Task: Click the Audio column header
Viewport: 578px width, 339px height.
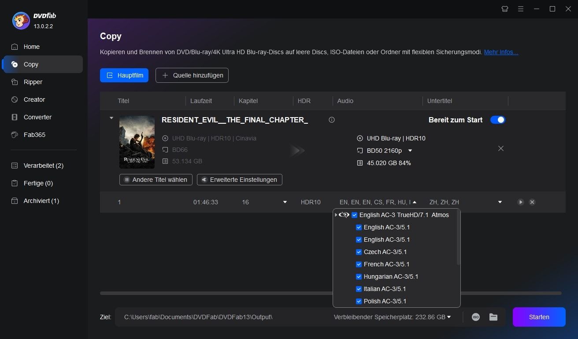Action: (345, 101)
